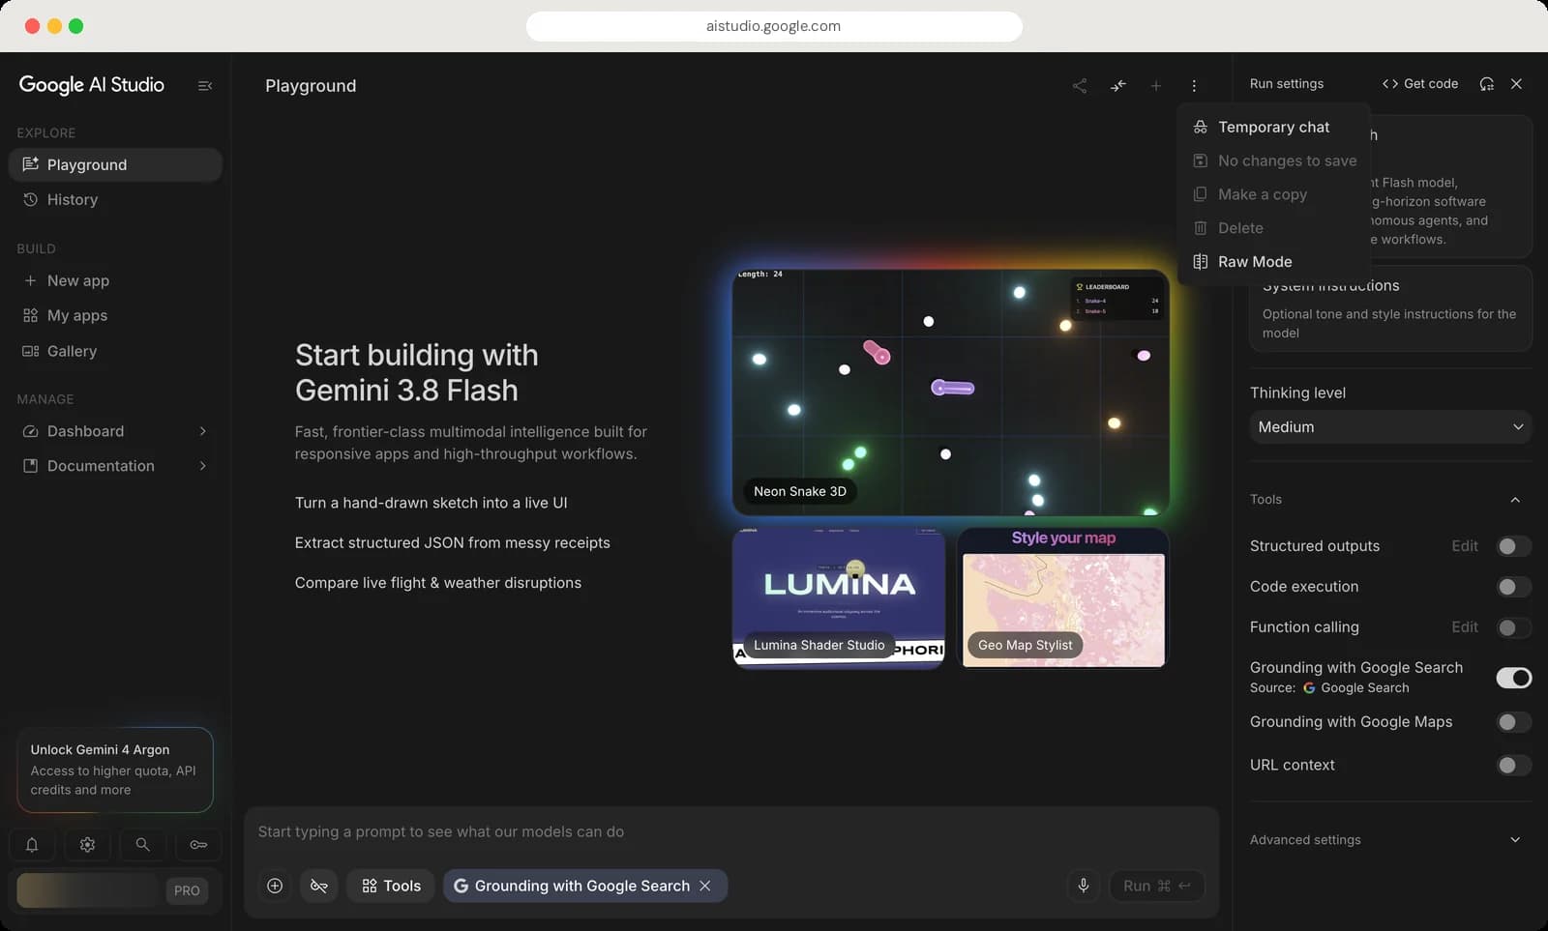Click the Unlock Gemini 4 Argon card

pos(115,770)
